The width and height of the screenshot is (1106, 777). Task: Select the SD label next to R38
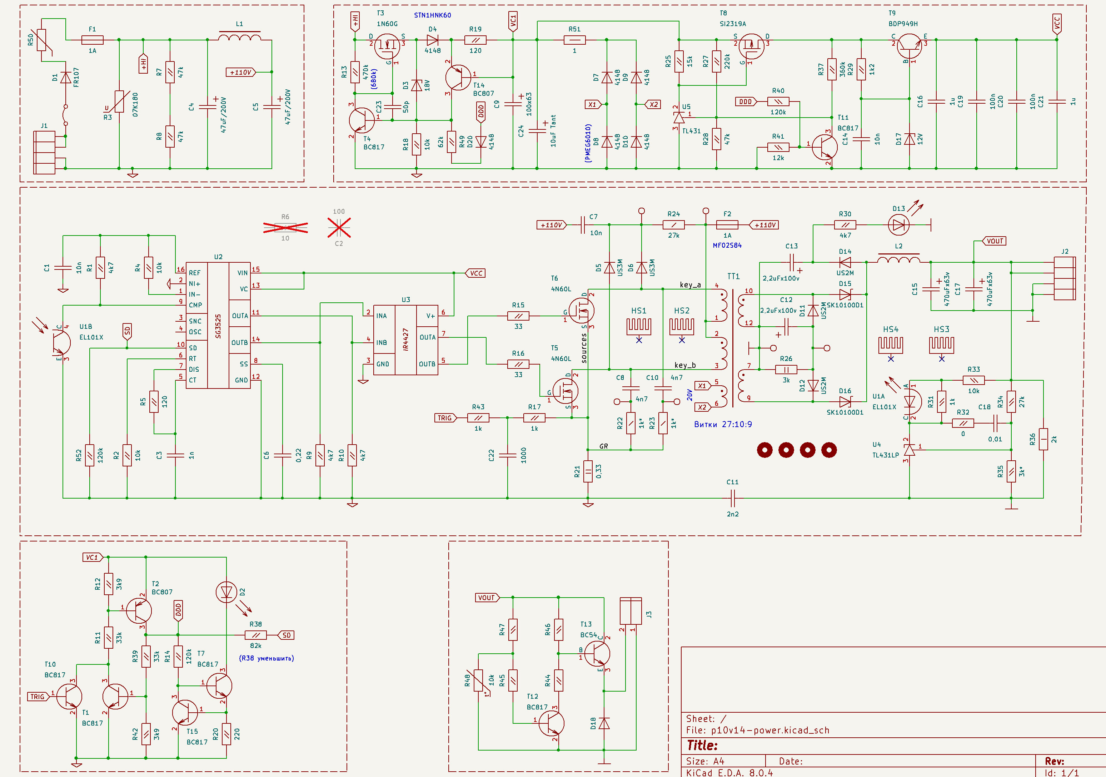(x=286, y=635)
